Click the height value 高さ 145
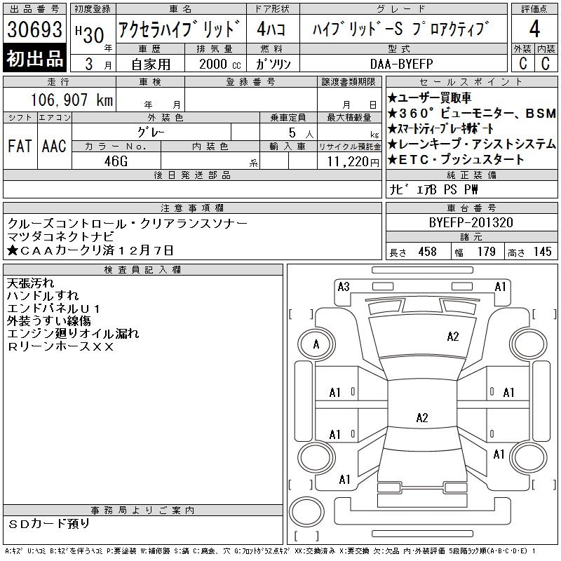 click(529, 252)
